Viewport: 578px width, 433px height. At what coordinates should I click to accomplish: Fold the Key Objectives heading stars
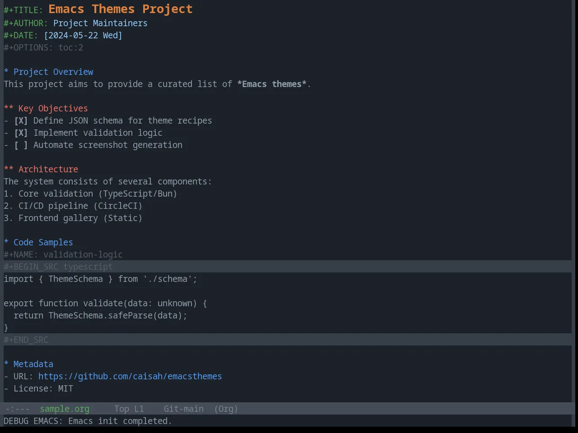9,108
